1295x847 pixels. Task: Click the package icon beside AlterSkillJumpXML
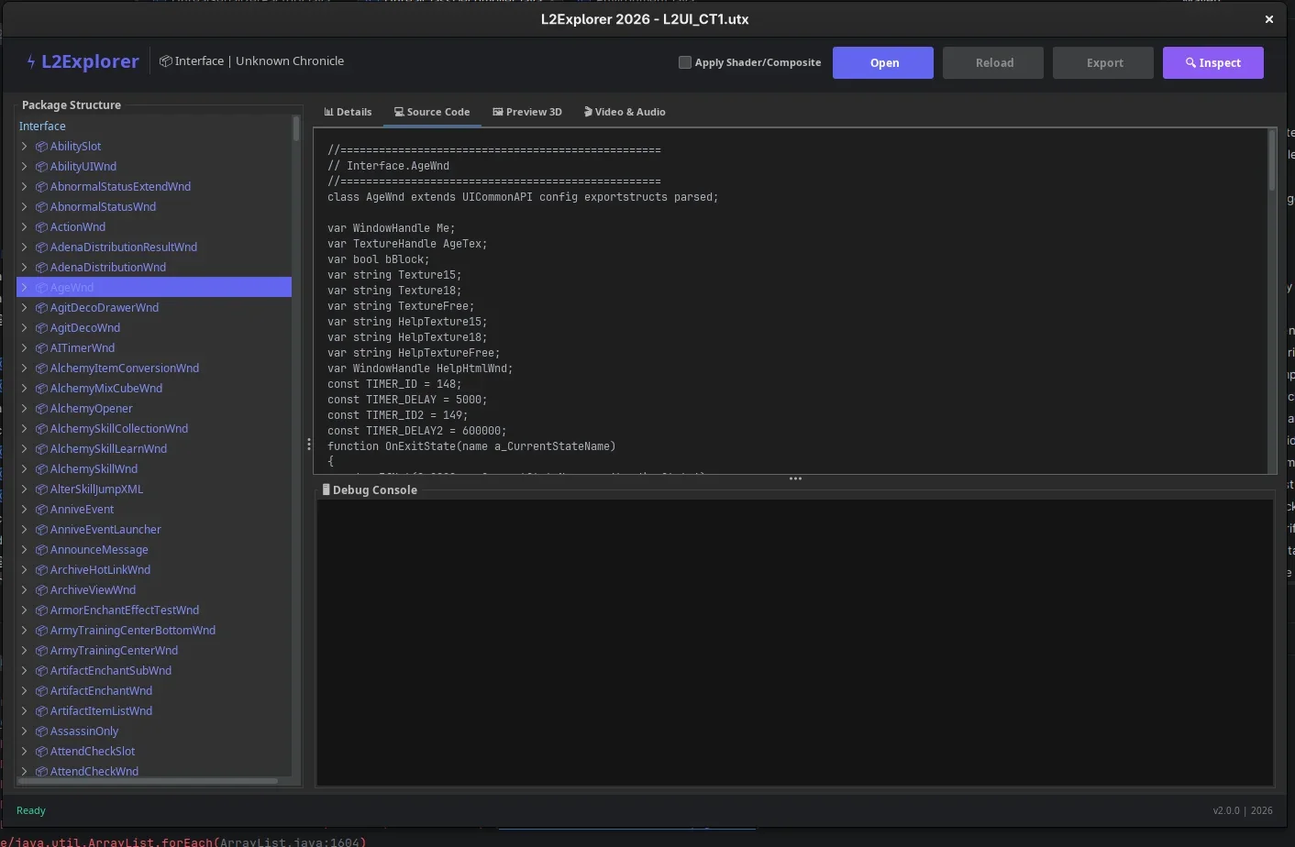pos(41,489)
